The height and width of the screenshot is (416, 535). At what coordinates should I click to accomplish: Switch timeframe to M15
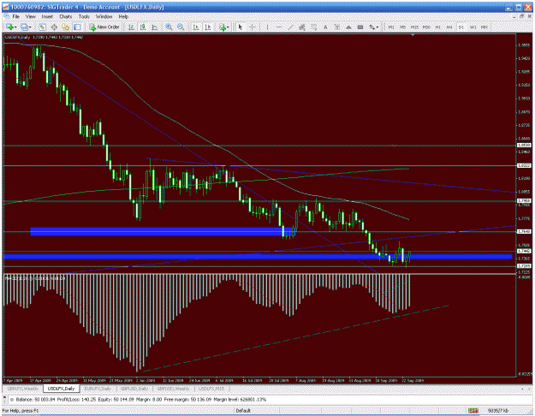(414, 27)
